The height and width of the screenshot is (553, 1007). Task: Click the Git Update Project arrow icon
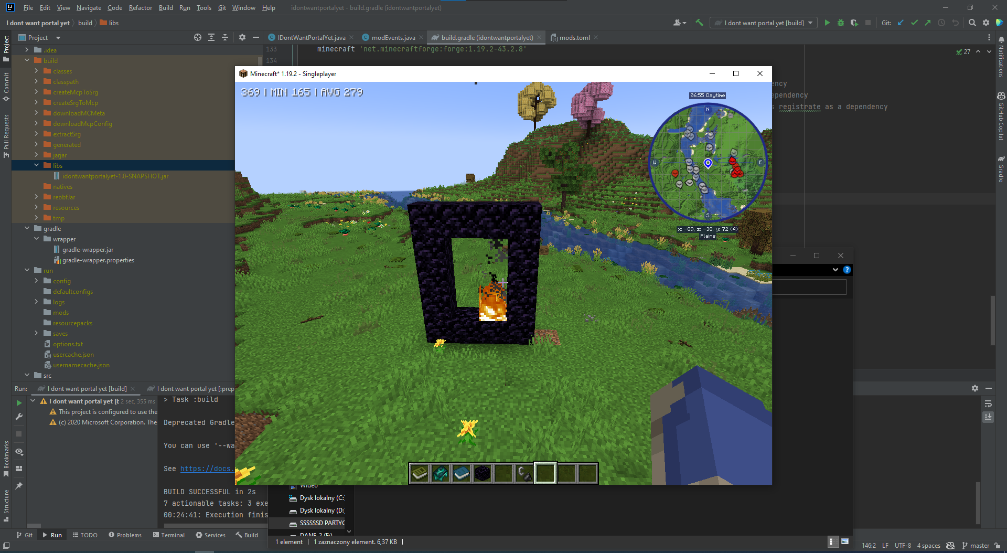(x=901, y=23)
